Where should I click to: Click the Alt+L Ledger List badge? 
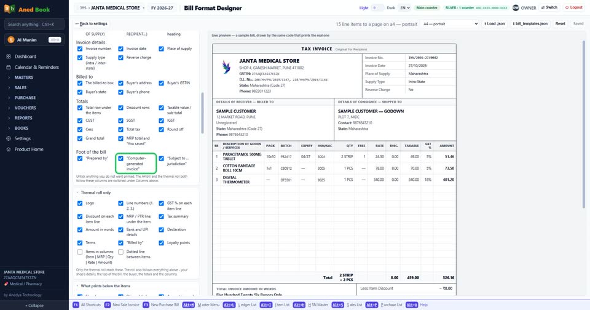tap(229, 304)
